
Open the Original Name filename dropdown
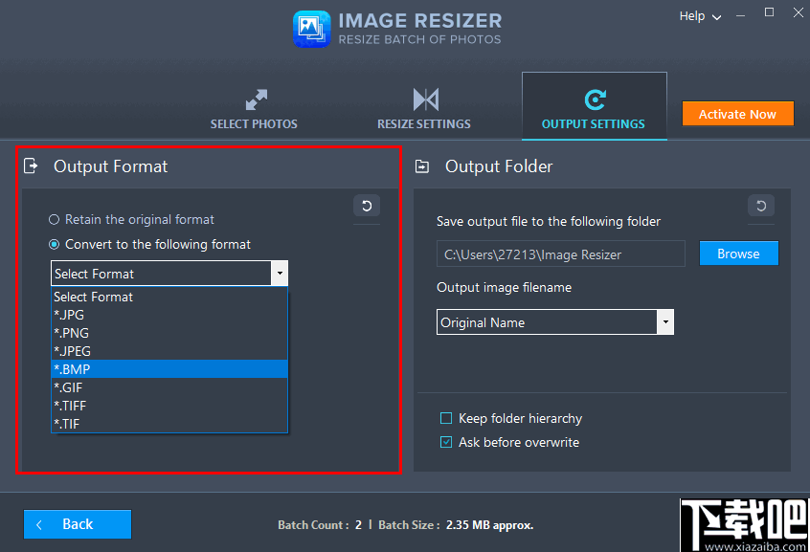(x=665, y=321)
